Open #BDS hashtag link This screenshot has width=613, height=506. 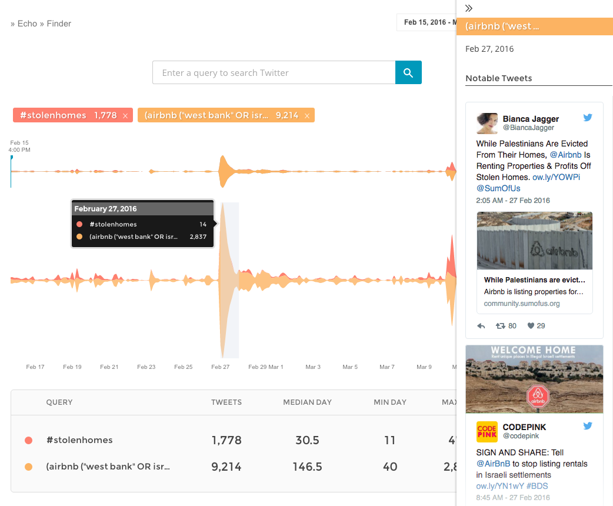[537, 486]
